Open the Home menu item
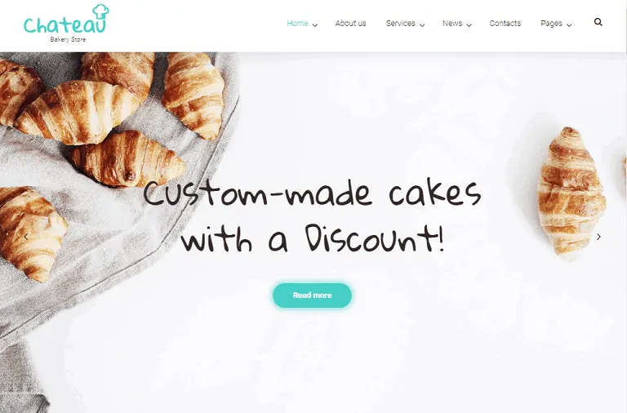Image resolution: width=627 pixels, height=413 pixels. pos(297,23)
